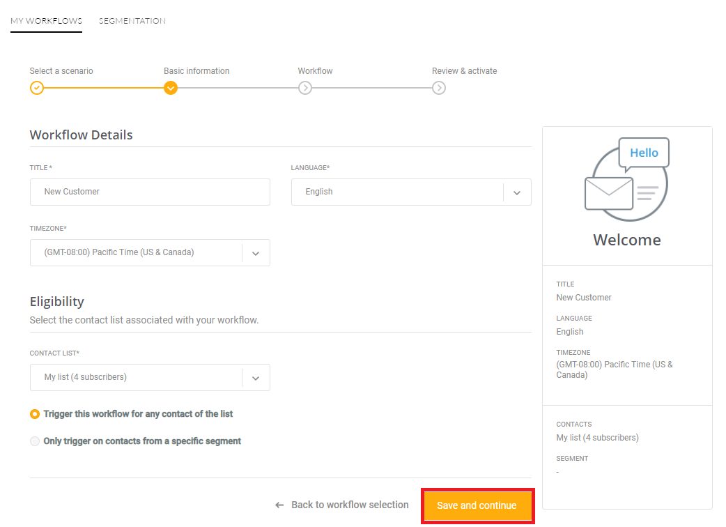This screenshot has width=726, height=527.
Task: Select Only trigger on contacts from a segment
Action: pos(35,441)
